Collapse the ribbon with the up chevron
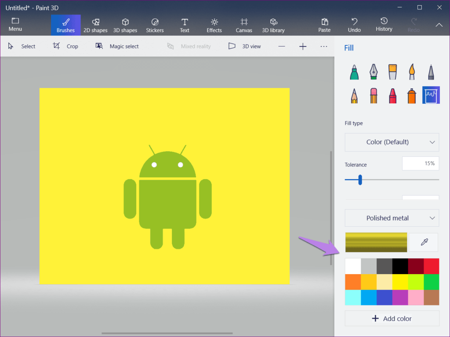This screenshot has height=337, width=450. pos(439,25)
